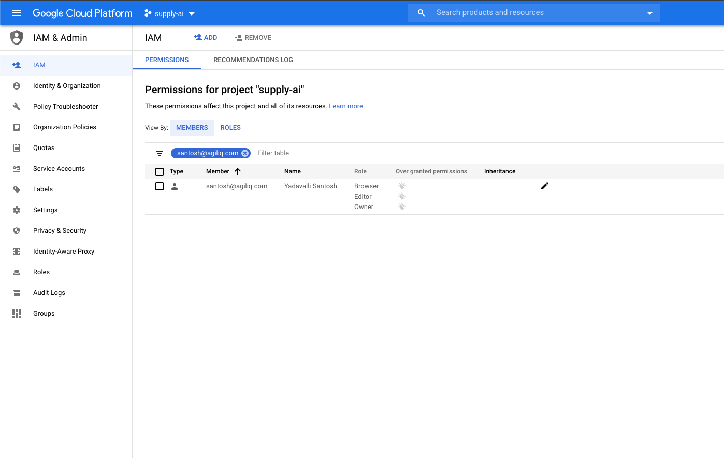Image resolution: width=724 pixels, height=458 pixels.
Task: View by Members
Action: click(192, 128)
